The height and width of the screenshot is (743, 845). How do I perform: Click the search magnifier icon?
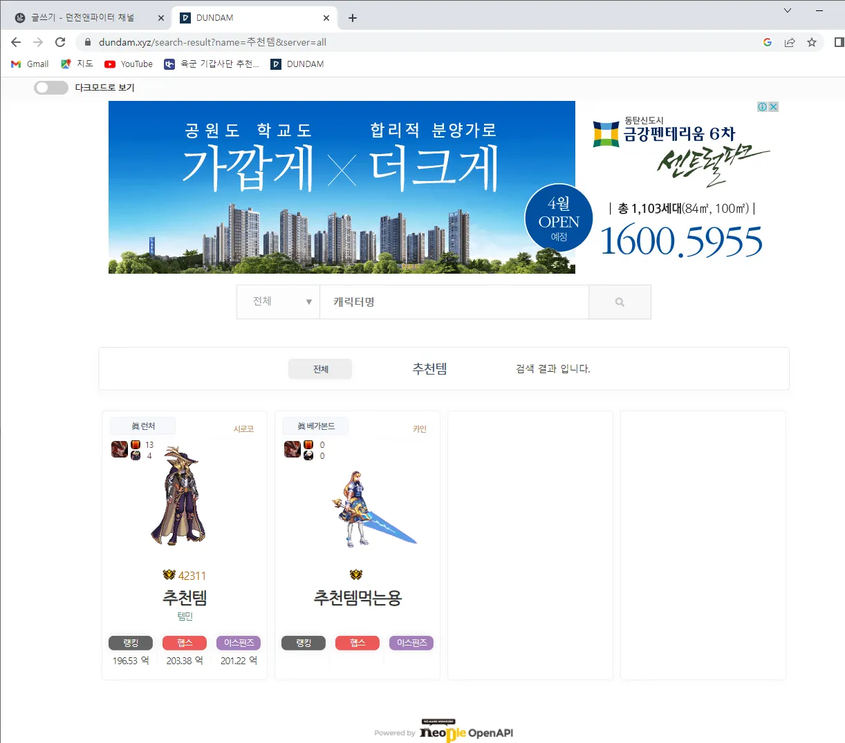619,302
